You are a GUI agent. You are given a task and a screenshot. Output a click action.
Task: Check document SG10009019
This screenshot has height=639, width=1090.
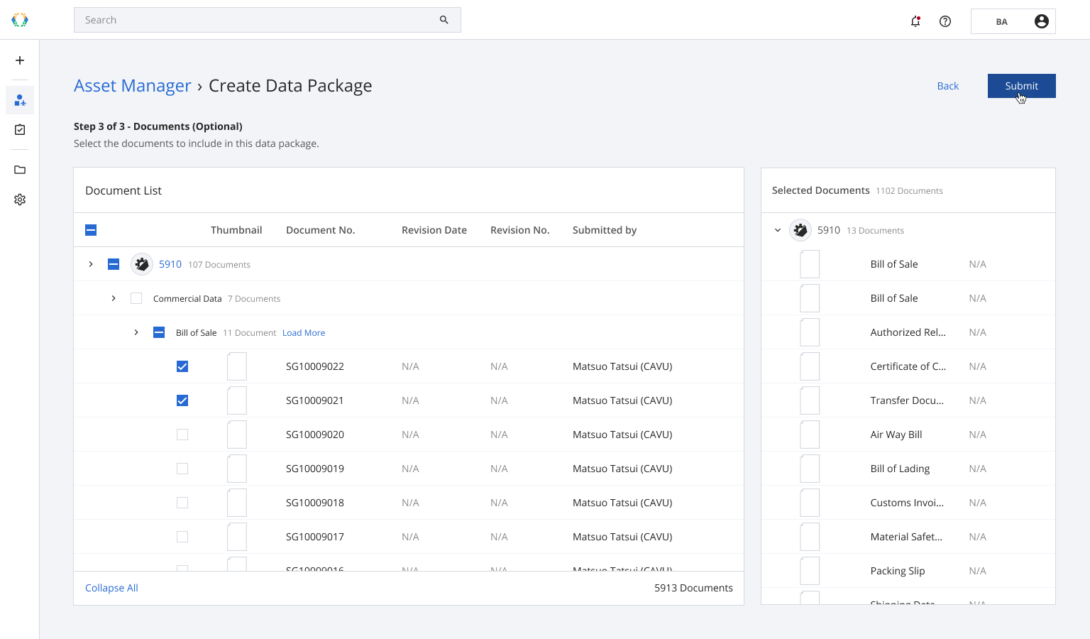[x=182, y=469]
